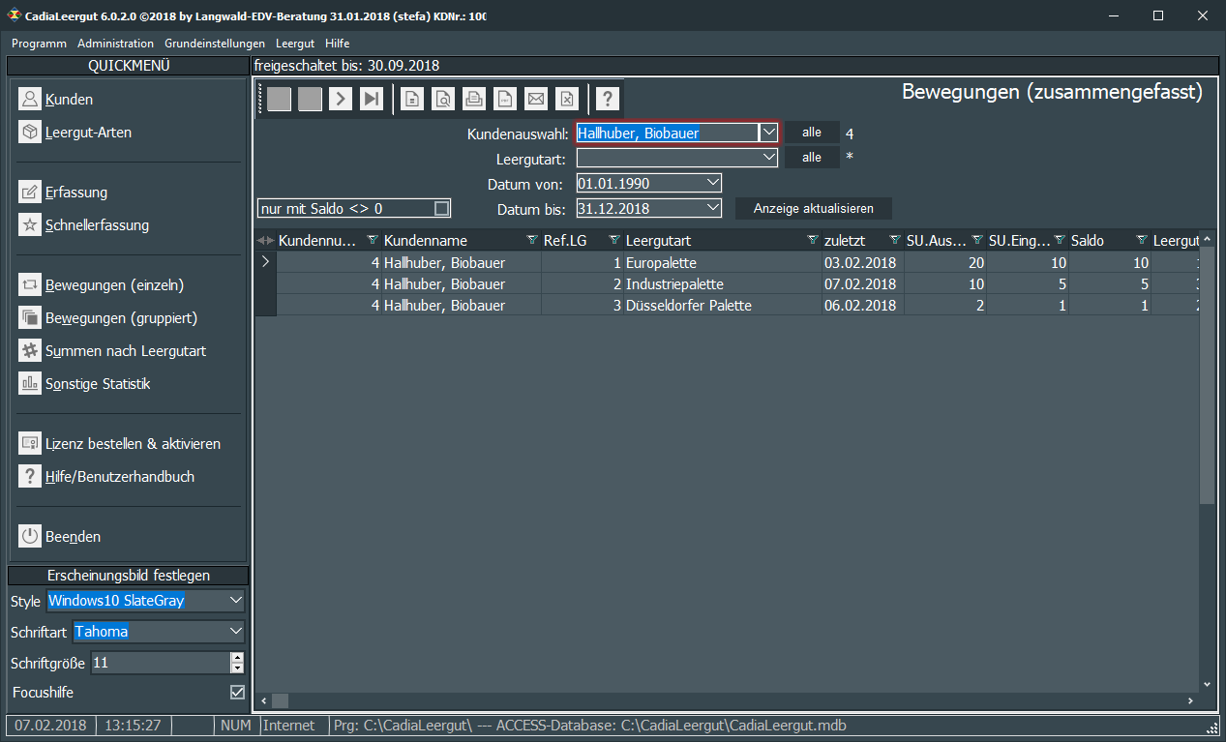Send the report via envelope icon
The width and height of the screenshot is (1226, 742).
(x=536, y=99)
